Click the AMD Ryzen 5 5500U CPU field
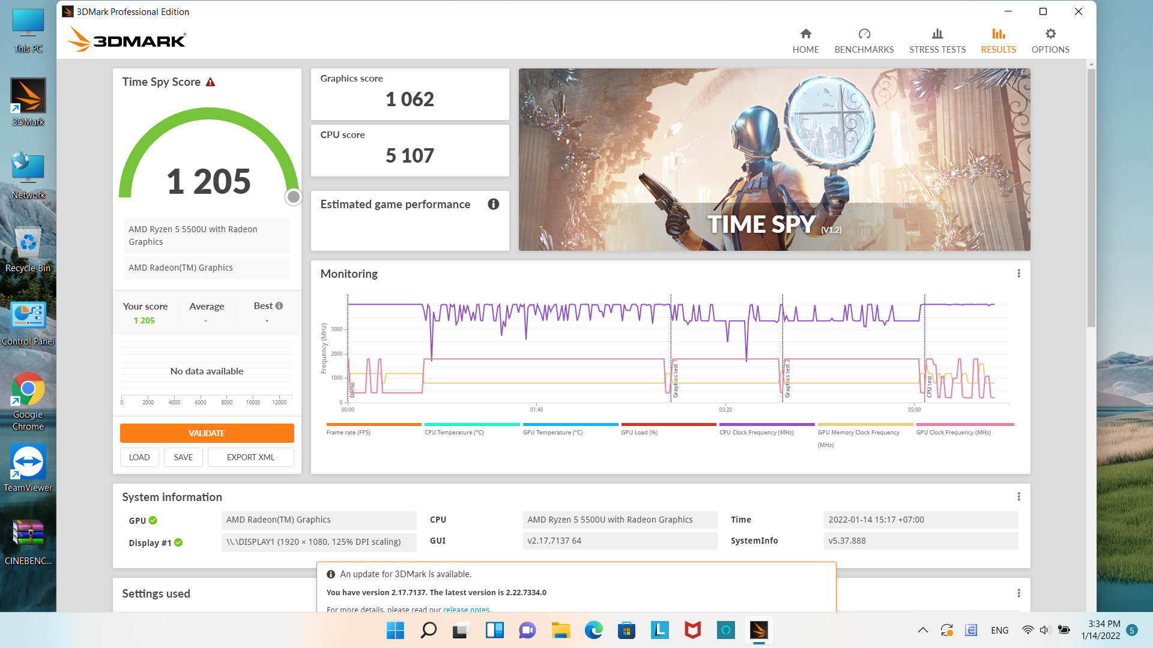The width and height of the screenshot is (1153, 648). (620, 520)
